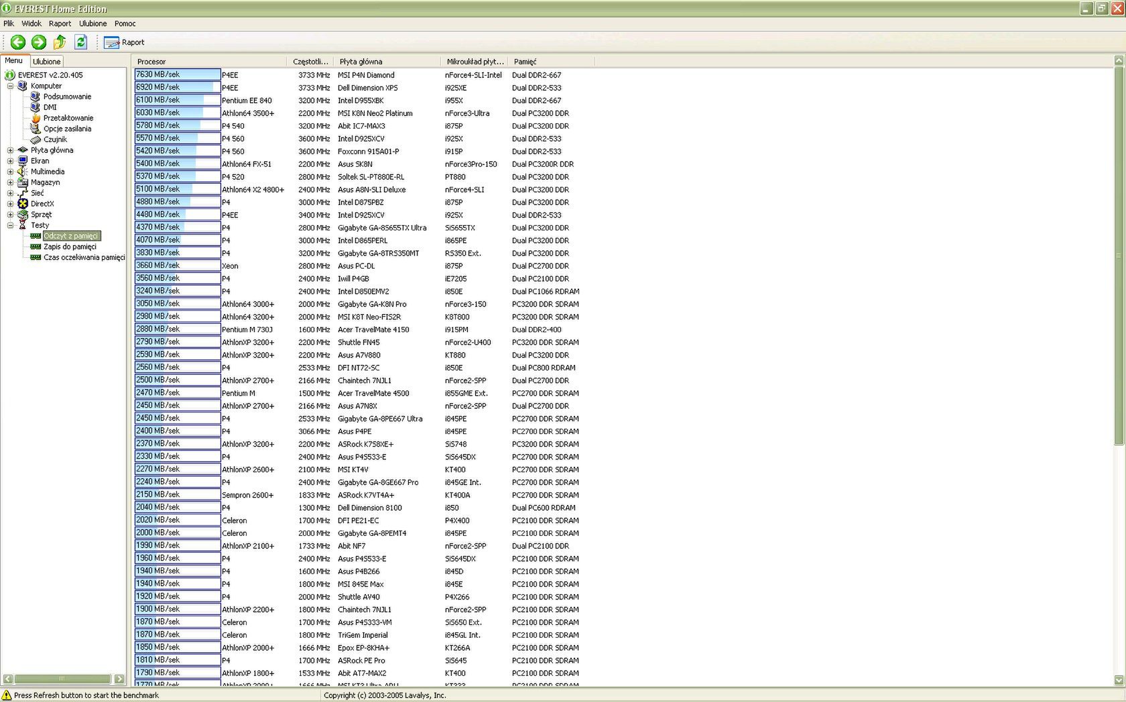Click the 7630 MB/sek benchmark bar
Viewport: 1126px width, 702px height.
(178, 75)
